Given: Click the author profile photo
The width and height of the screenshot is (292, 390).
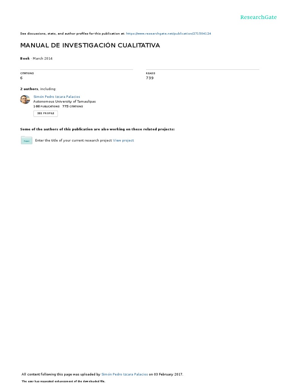Looking at the screenshot, I should point(25,99).
